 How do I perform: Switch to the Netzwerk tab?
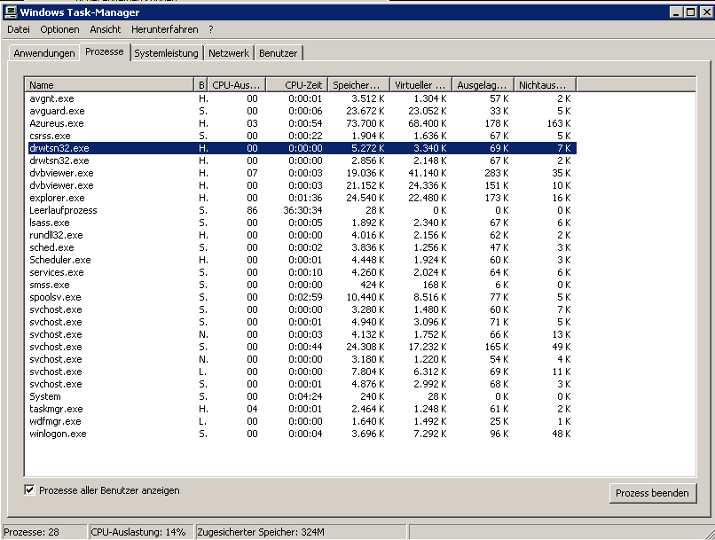pos(229,53)
